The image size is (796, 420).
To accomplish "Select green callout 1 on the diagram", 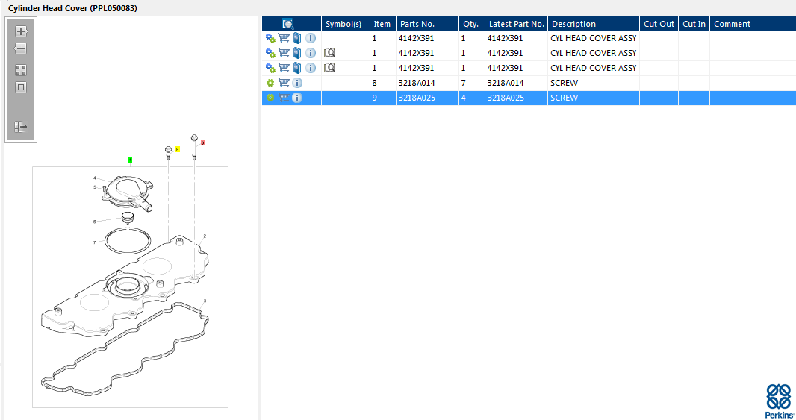I will (131, 160).
